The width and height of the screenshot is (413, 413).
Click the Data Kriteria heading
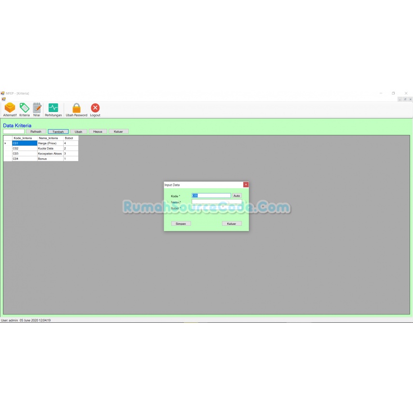point(17,125)
